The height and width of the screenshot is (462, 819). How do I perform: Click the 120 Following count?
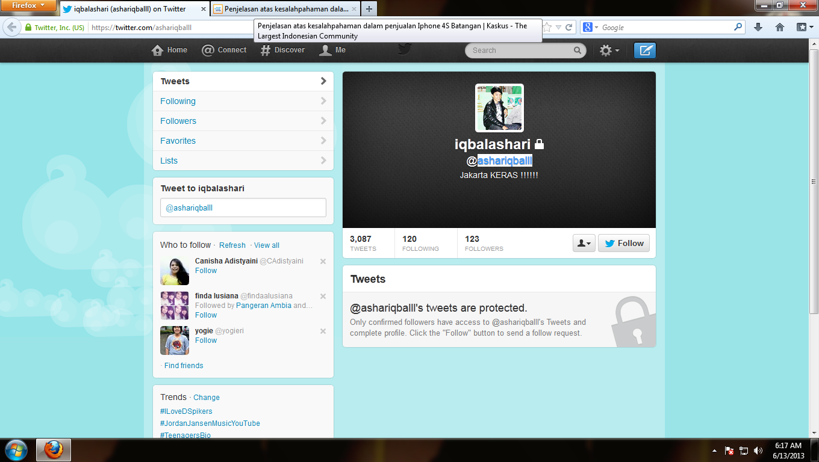(420, 243)
